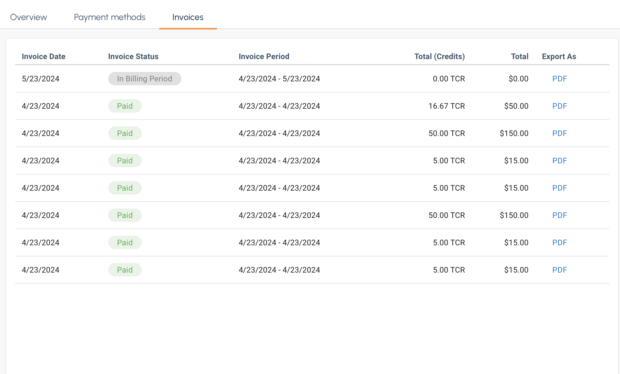
Task: Open PDF for the 16.67 TCR invoice row
Action: click(559, 106)
